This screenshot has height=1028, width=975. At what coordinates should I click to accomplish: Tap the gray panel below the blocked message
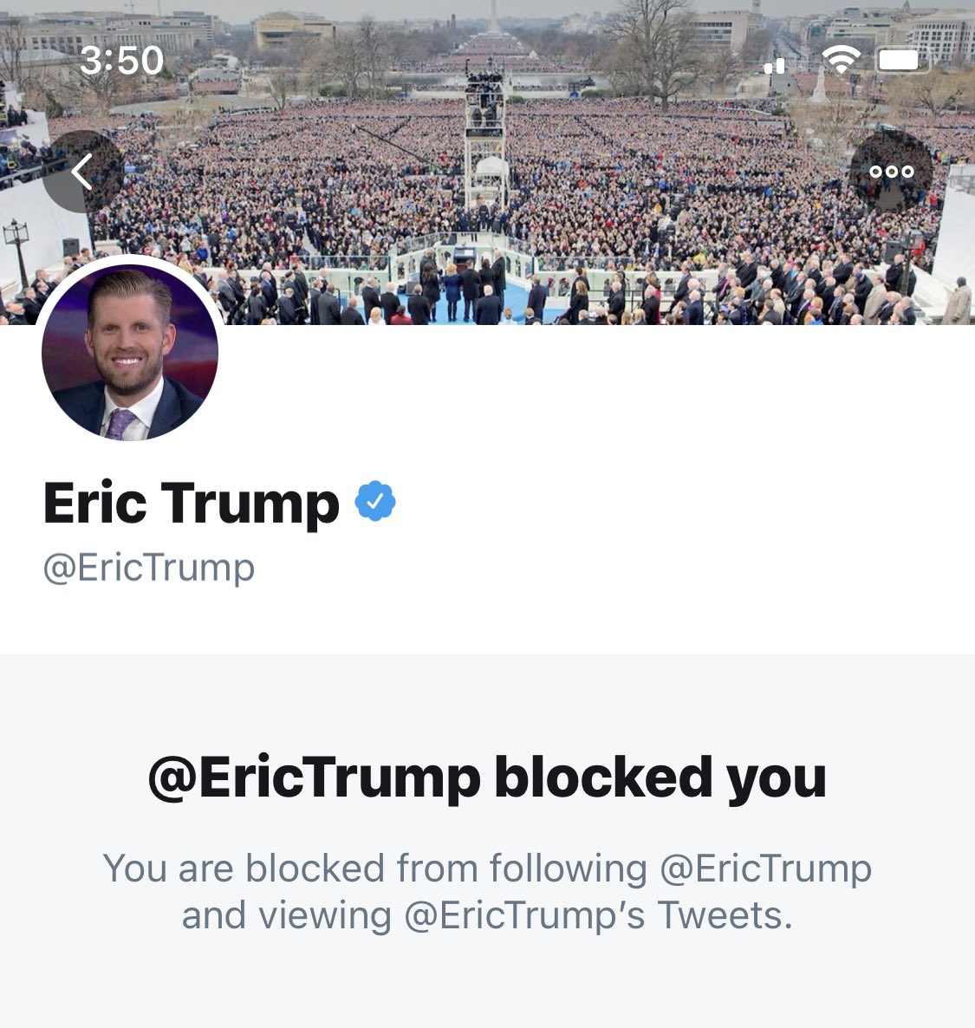487,984
